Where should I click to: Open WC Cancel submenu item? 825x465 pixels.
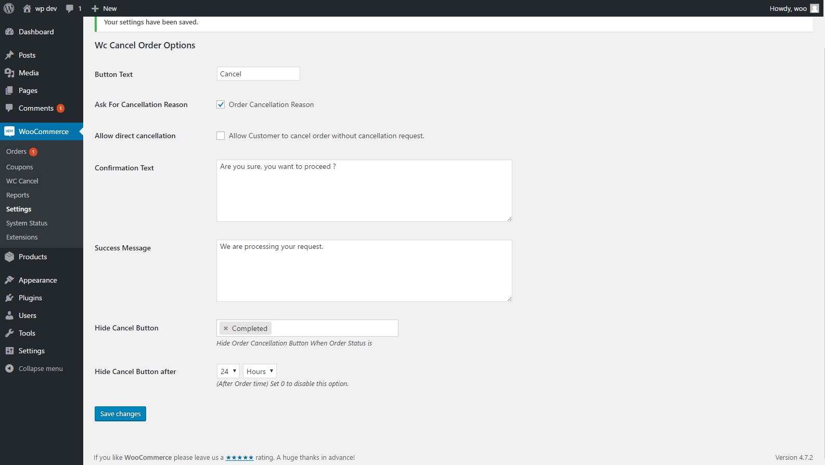[22, 181]
